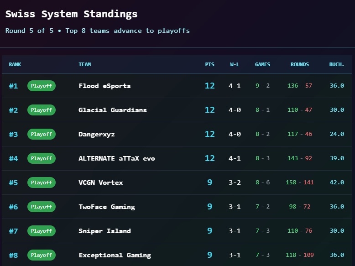355x266 pixels.
Task: Click the Playoff badge for Dangerxyz
Action: [42, 134]
